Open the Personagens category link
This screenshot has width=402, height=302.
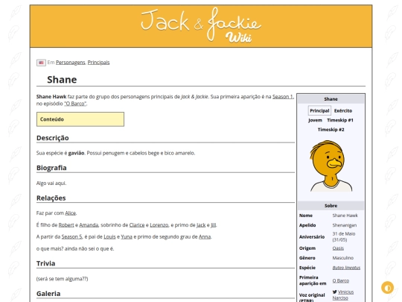(x=71, y=63)
